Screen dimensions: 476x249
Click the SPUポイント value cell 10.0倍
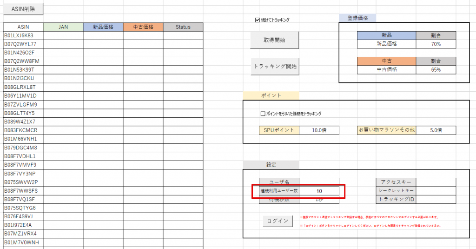point(319,130)
